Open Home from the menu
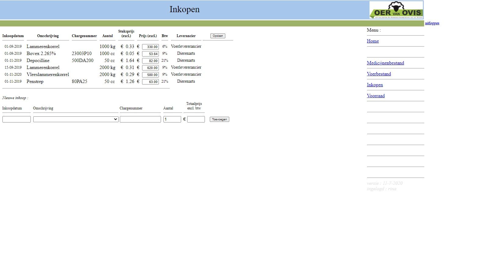The image size is (486, 255). coord(373,41)
